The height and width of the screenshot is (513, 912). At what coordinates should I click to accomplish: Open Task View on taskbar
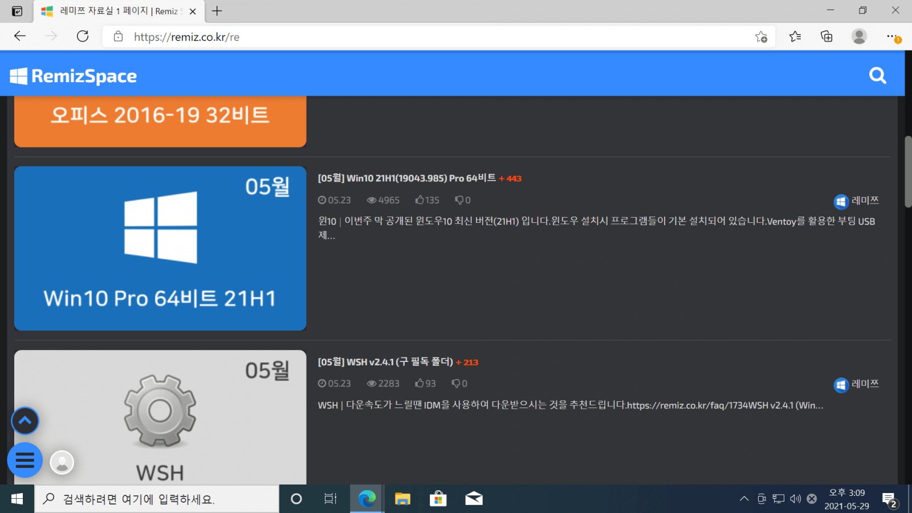coord(331,499)
